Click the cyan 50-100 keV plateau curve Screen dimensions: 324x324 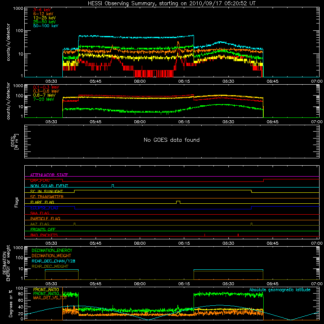pos(136,37)
